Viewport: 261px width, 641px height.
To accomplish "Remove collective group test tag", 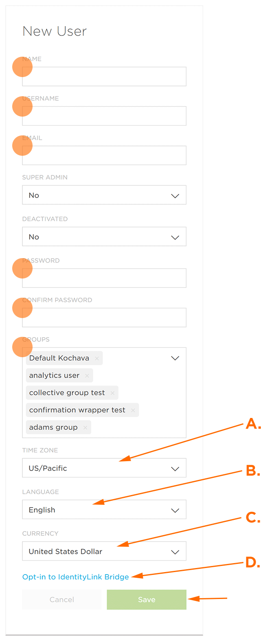I will [x=112, y=393].
